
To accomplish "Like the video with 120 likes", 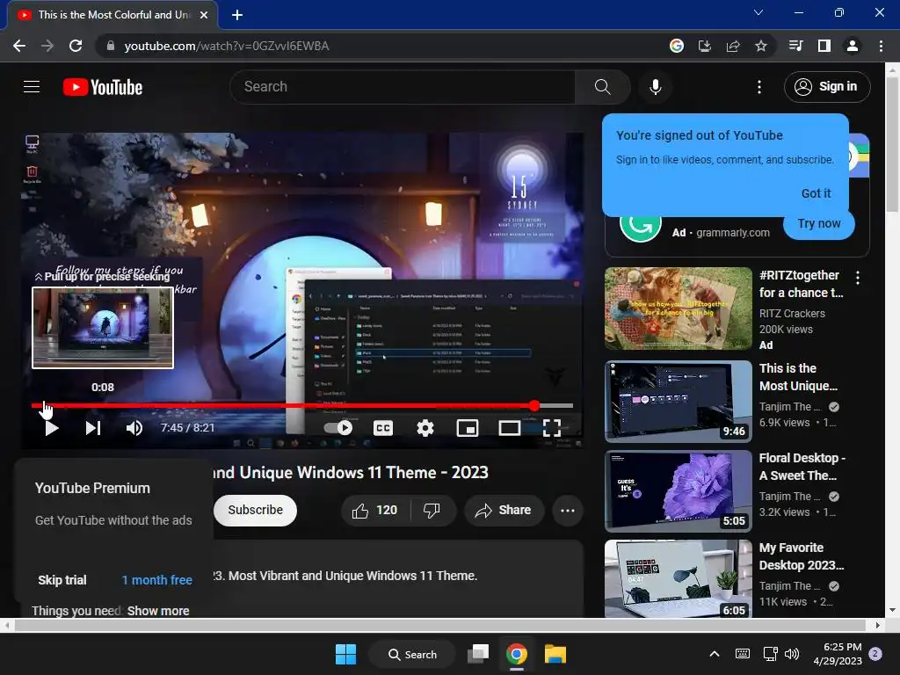I will pyautogui.click(x=375, y=510).
